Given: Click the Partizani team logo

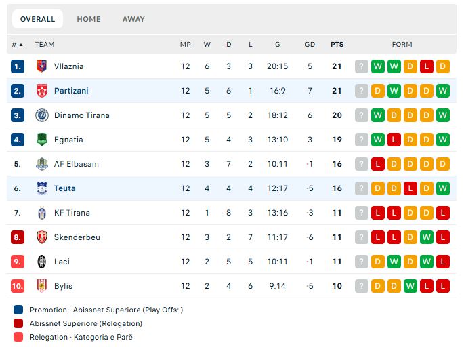Looking at the screenshot, I should point(42,91).
